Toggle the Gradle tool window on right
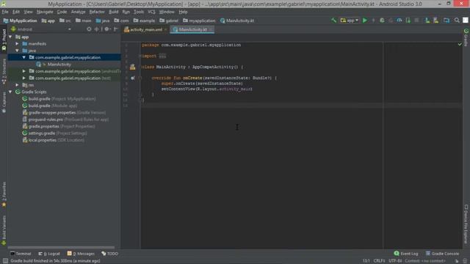Screen dimensions: 470x264 tap(466, 37)
